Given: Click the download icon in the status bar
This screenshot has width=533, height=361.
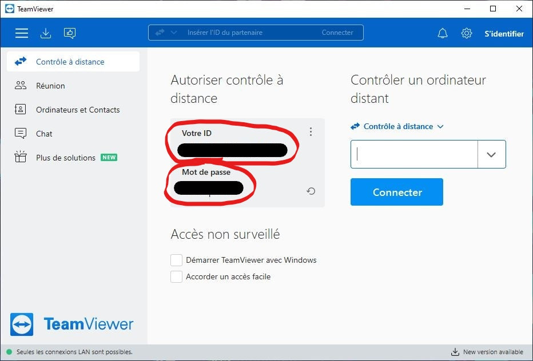Looking at the screenshot, I should pos(455,352).
